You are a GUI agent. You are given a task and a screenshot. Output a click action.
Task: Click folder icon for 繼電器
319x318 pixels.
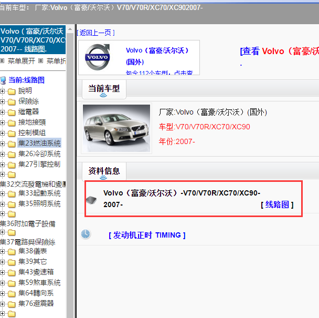pyautogui.click(x=12, y=112)
